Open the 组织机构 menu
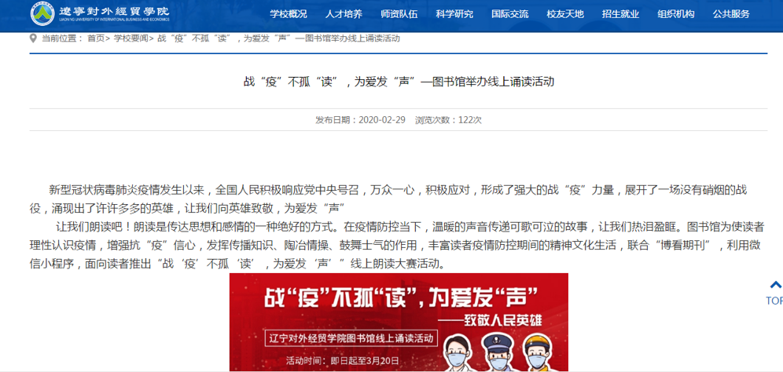Image resolution: width=783 pixels, height=372 pixels. click(676, 14)
